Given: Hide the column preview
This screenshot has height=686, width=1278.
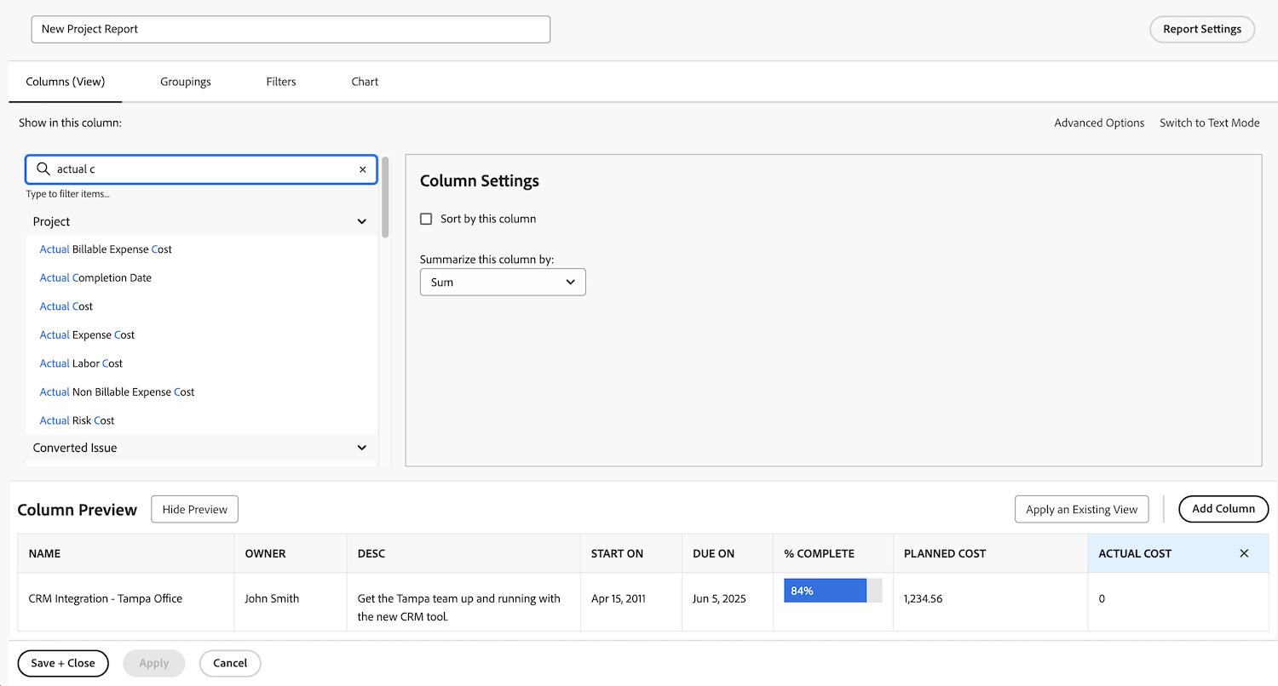Looking at the screenshot, I should pos(194,509).
